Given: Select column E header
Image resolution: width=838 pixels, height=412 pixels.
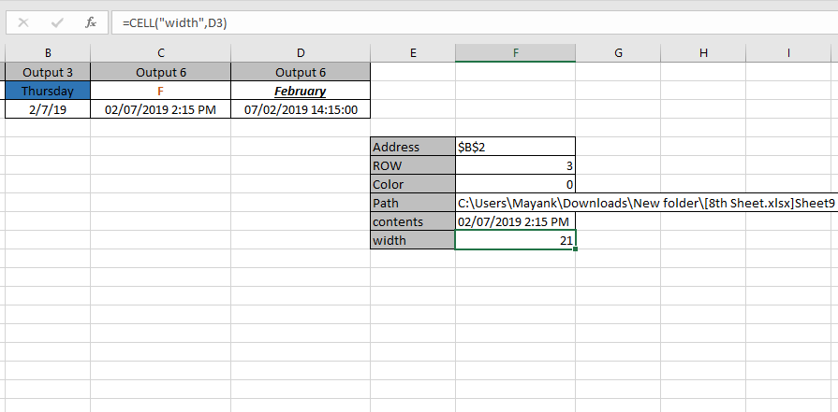Looking at the screenshot, I should (x=413, y=52).
